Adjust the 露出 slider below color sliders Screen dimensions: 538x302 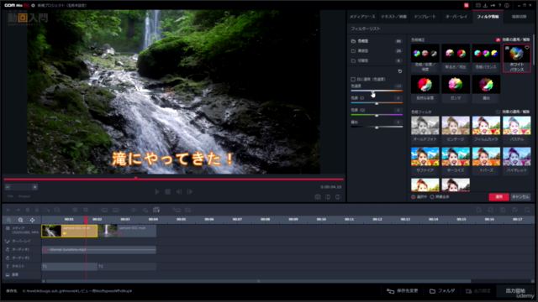click(x=377, y=127)
